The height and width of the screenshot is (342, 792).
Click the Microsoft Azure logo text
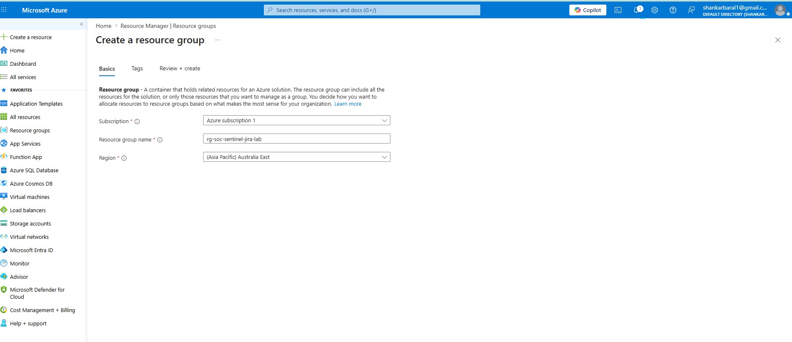45,10
